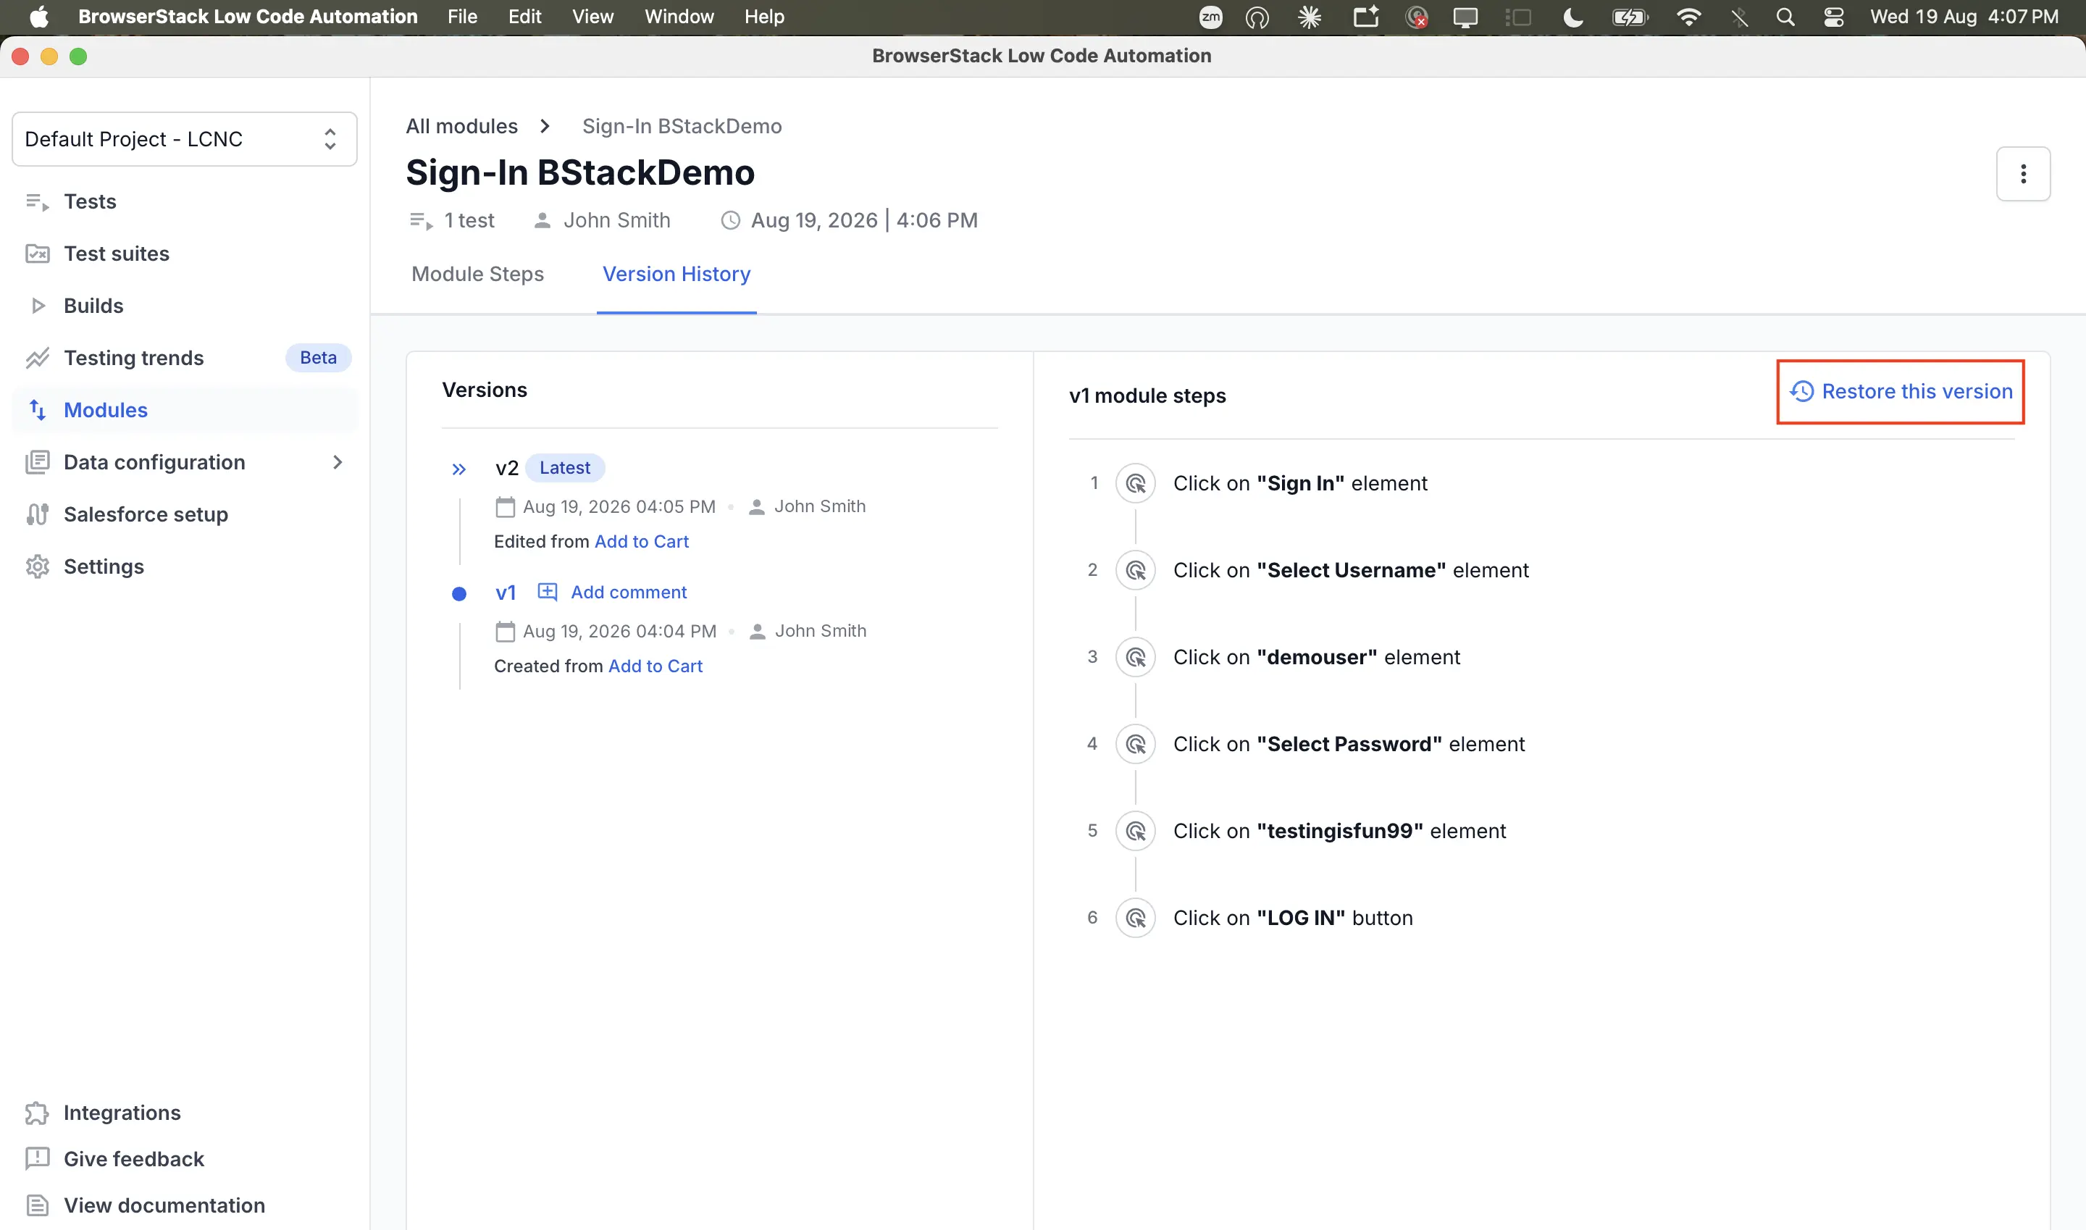Click the Beta badge beside Testing trends
Viewport: 2086px width, 1230px height.
point(318,358)
